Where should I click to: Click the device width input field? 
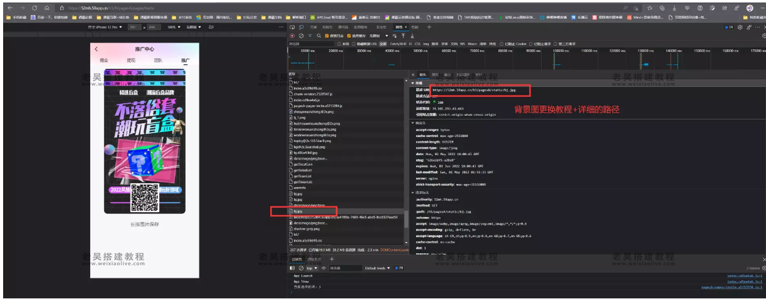click(x=134, y=28)
